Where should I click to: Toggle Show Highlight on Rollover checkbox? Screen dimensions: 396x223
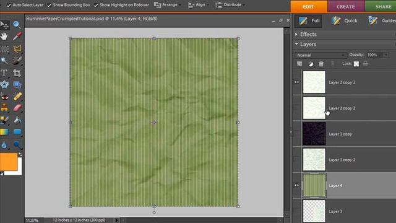pos(96,5)
